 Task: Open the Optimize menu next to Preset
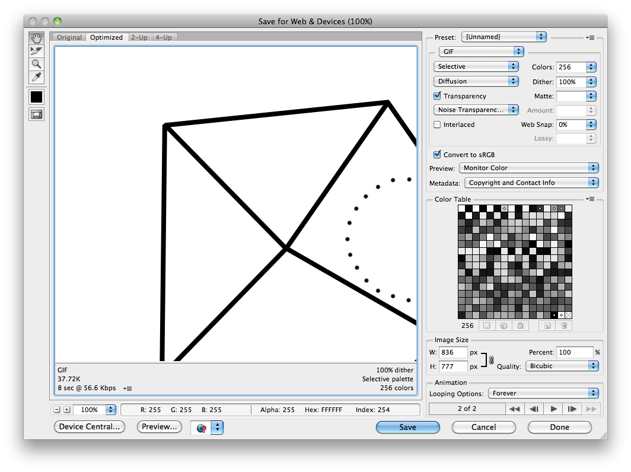590,37
